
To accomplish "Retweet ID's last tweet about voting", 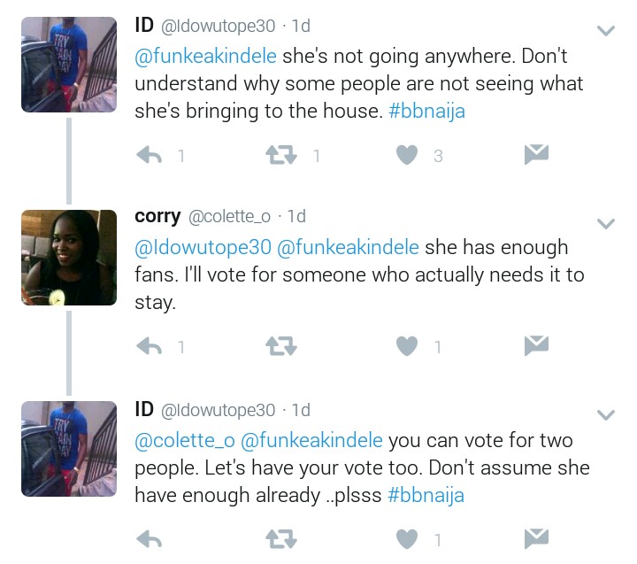I will (x=280, y=538).
